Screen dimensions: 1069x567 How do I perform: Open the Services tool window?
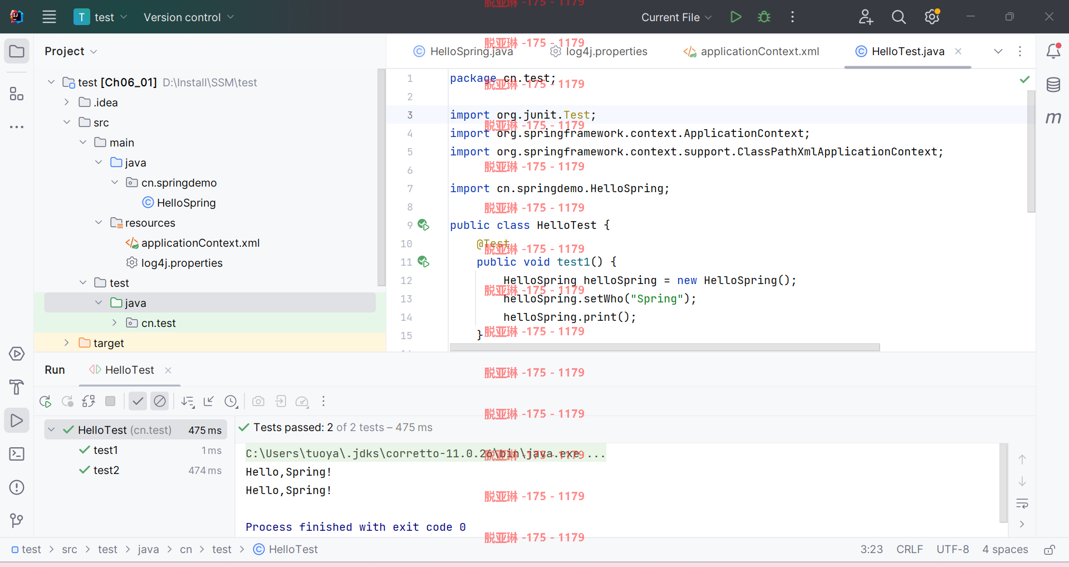pos(17,354)
